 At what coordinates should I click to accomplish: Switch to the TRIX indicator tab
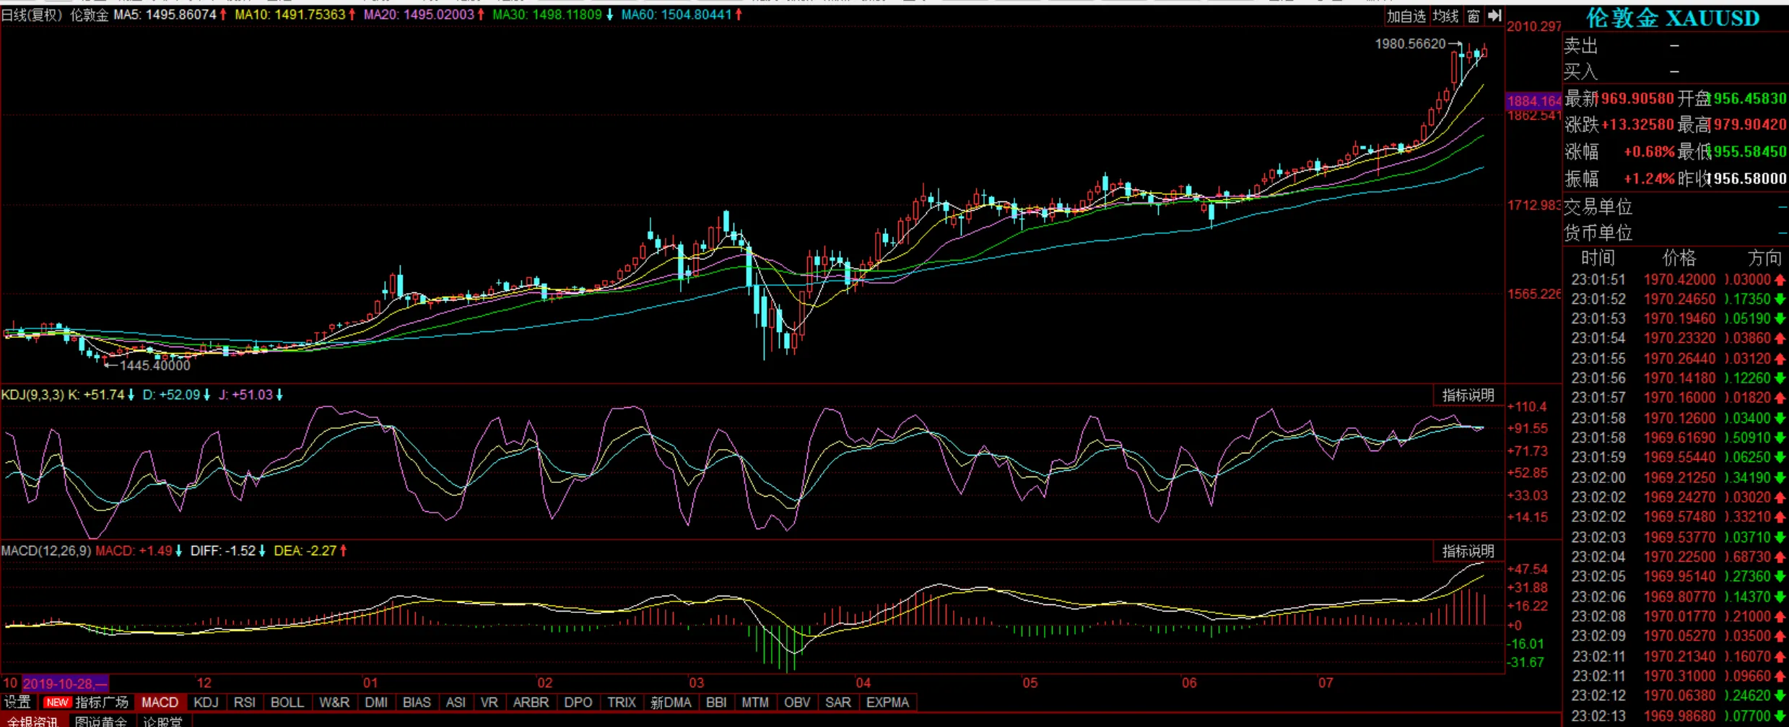click(622, 702)
